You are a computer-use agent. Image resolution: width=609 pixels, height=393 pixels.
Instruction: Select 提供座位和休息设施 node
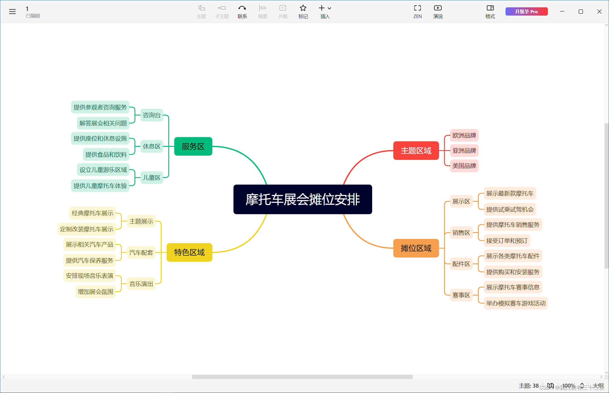coord(100,138)
